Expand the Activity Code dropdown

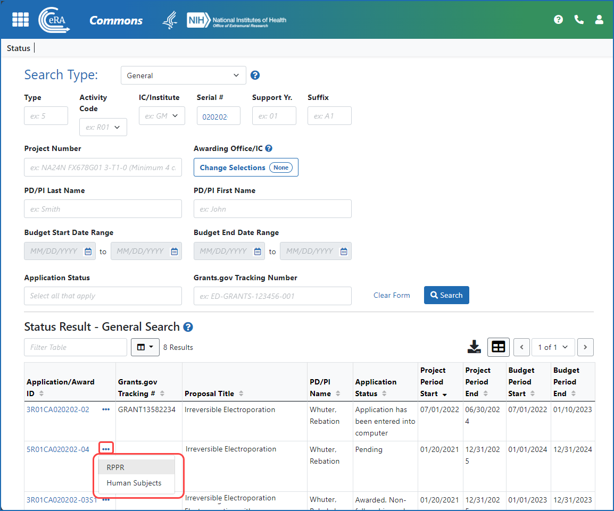tap(103, 127)
